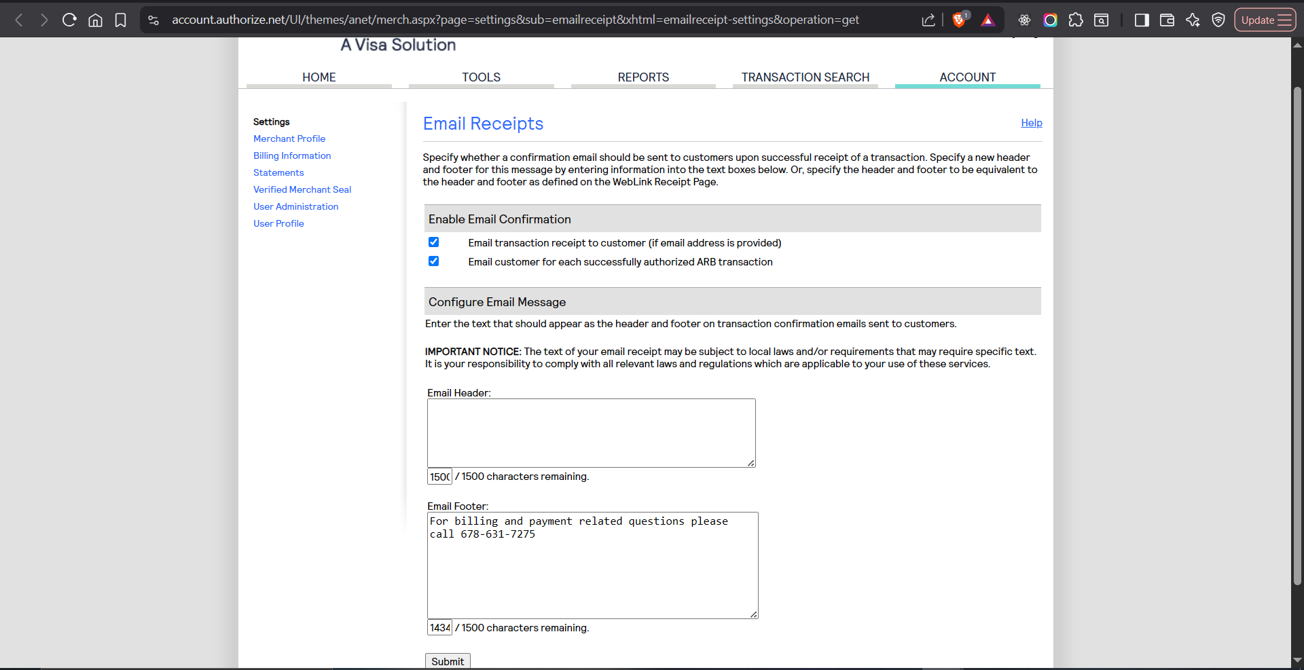Go to the Transaction Search tab

(805, 77)
